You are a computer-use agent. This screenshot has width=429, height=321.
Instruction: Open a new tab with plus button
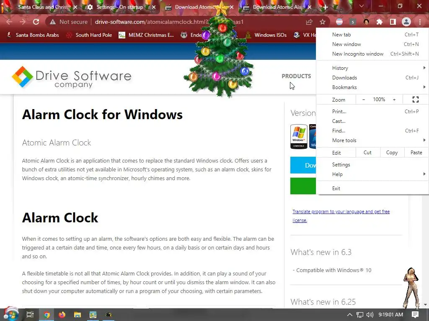pos(325,7)
